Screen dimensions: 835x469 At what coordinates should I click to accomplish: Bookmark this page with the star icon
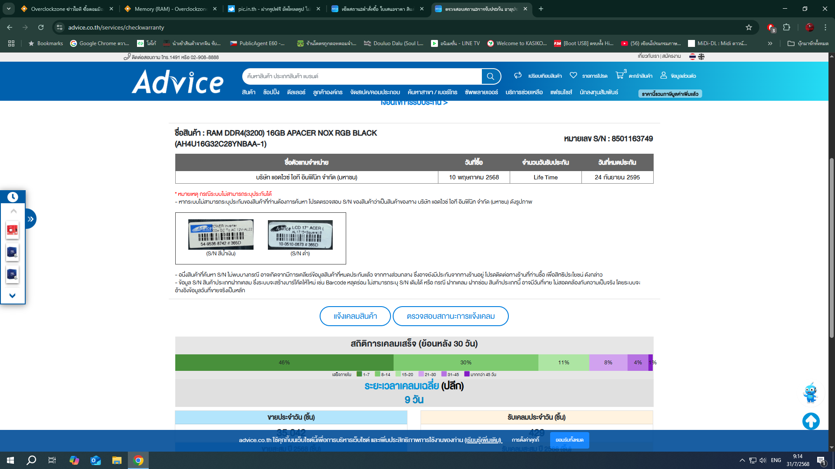(749, 27)
